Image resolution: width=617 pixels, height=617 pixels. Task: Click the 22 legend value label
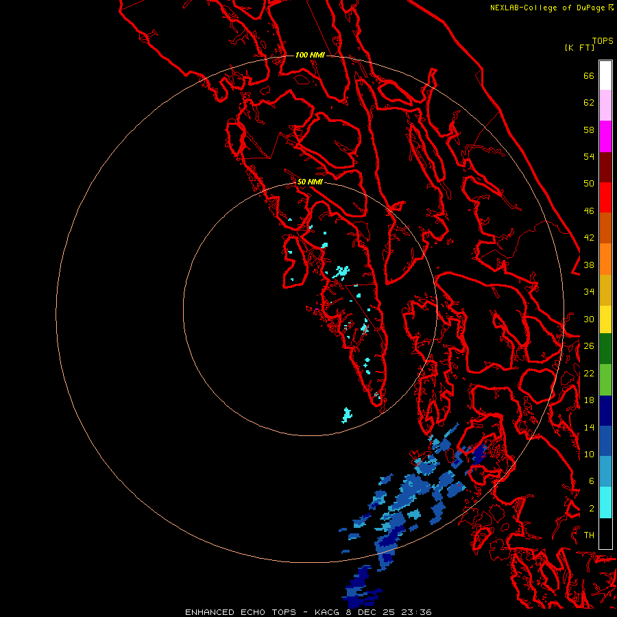tap(589, 374)
